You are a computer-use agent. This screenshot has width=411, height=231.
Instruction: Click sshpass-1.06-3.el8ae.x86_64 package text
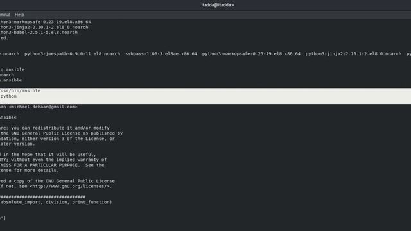tap(161, 54)
